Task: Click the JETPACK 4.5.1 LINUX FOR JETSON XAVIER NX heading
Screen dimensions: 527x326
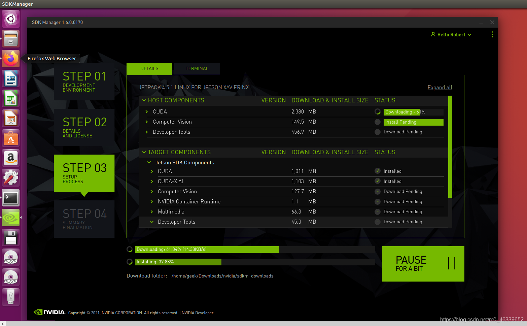Action: 194,88
